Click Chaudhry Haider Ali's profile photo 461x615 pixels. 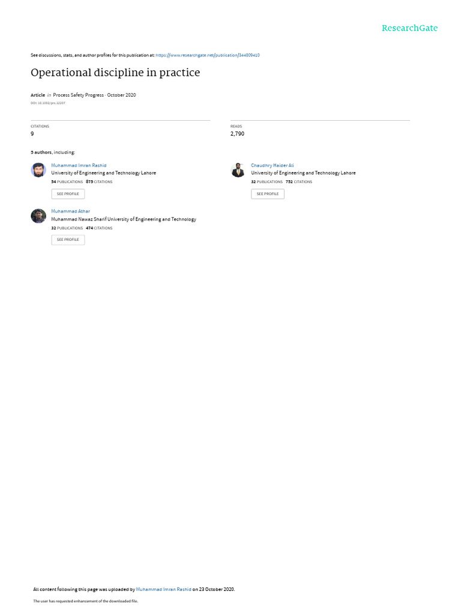(x=238, y=170)
